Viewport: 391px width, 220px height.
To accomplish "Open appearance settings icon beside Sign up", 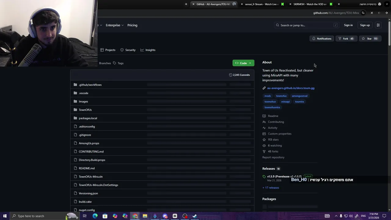I will pos(378,25).
